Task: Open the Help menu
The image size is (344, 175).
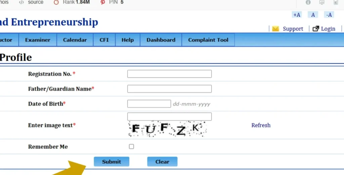Action: [x=128, y=40]
